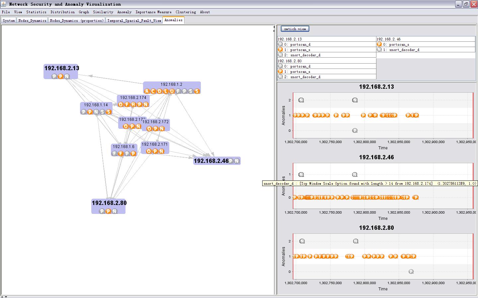Select snort_decoder_d row under 192.168.2.13 legend

(305, 55)
